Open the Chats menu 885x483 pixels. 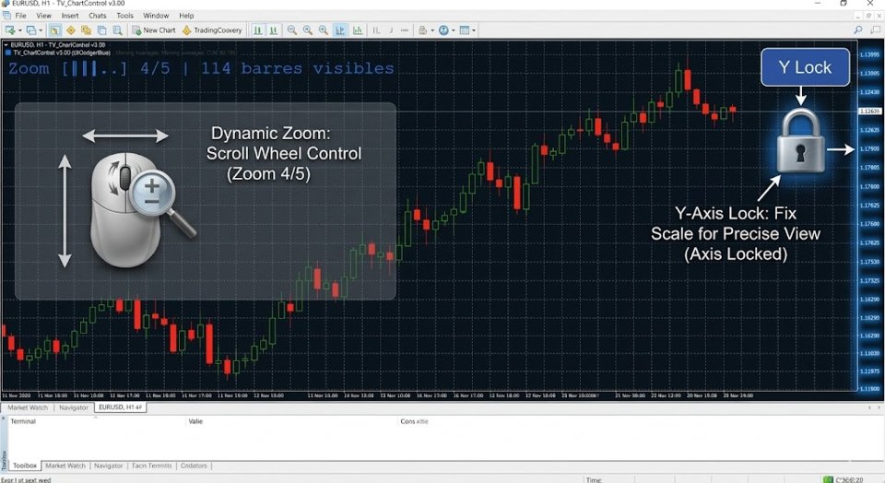coord(97,16)
